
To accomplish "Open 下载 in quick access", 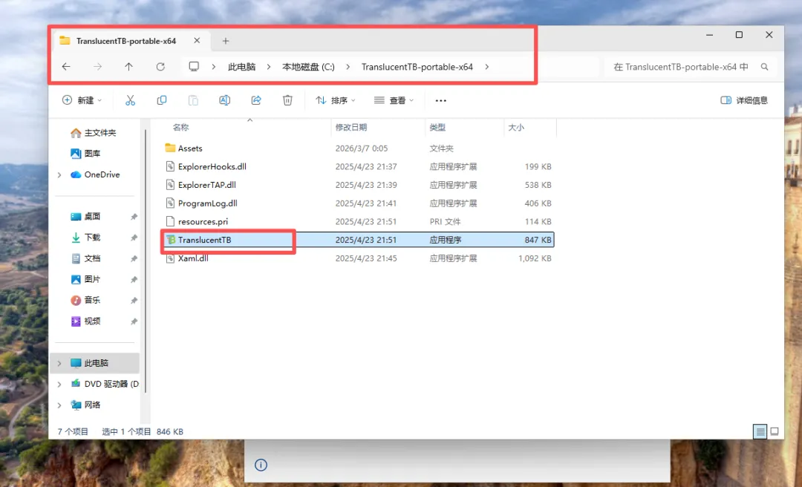I will click(85, 238).
